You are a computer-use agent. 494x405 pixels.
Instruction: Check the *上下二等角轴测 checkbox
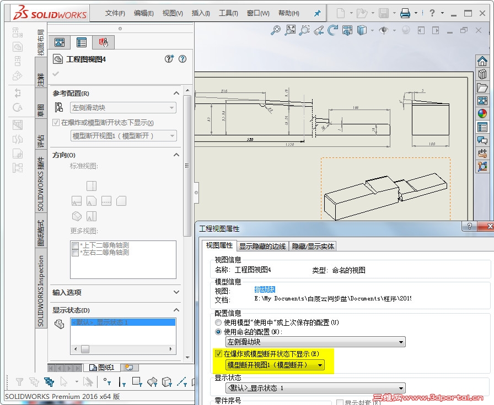(75, 245)
